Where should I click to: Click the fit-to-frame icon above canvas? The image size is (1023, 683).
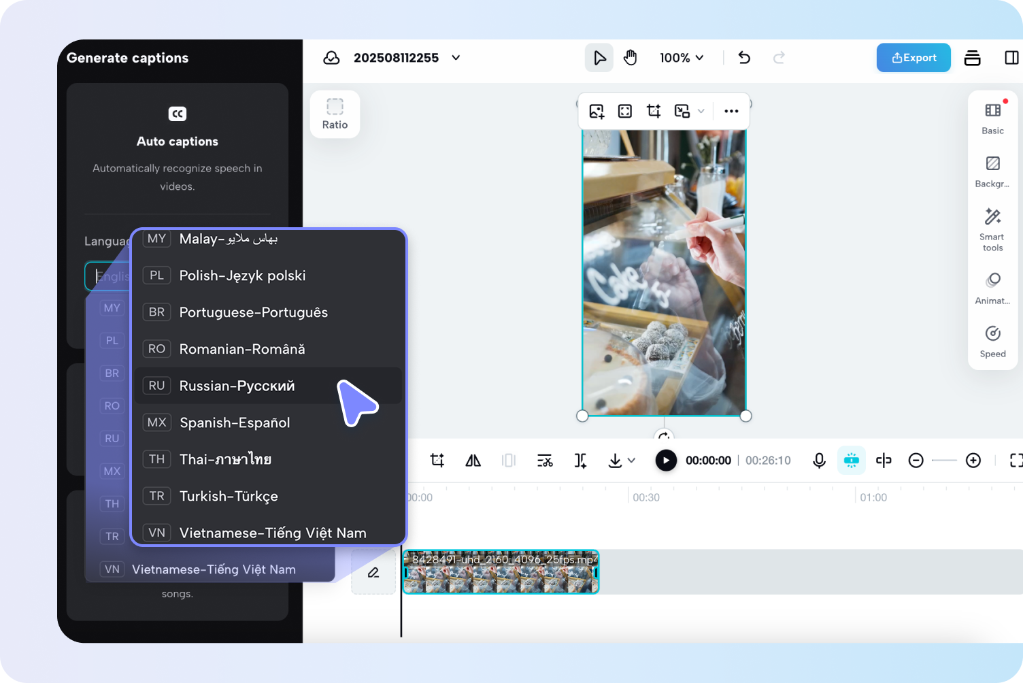point(625,111)
